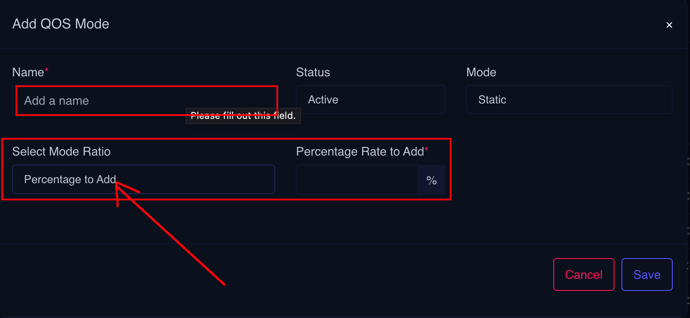Click the percent sign suffix box
This screenshot has width=690, height=318.
pos(431,180)
